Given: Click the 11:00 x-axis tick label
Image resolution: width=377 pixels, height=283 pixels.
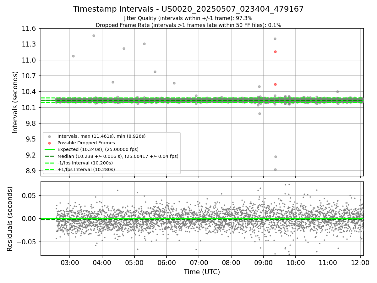Looking at the screenshot, I should coord(328,262).
